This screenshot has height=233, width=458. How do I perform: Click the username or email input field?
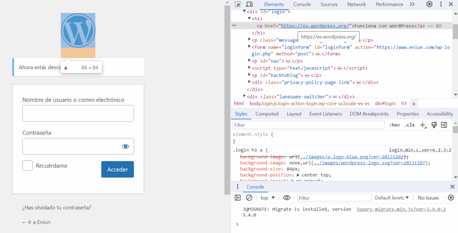point(78,113)
